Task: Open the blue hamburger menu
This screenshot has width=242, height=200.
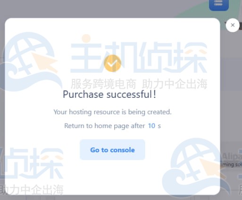Action: [x=219, y=4]
